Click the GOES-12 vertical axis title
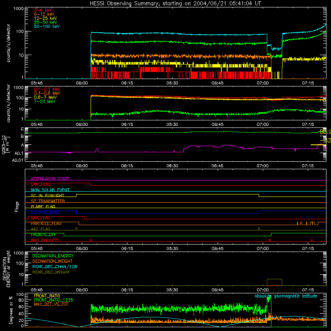 pyautogui.click(x=6, y=144)
